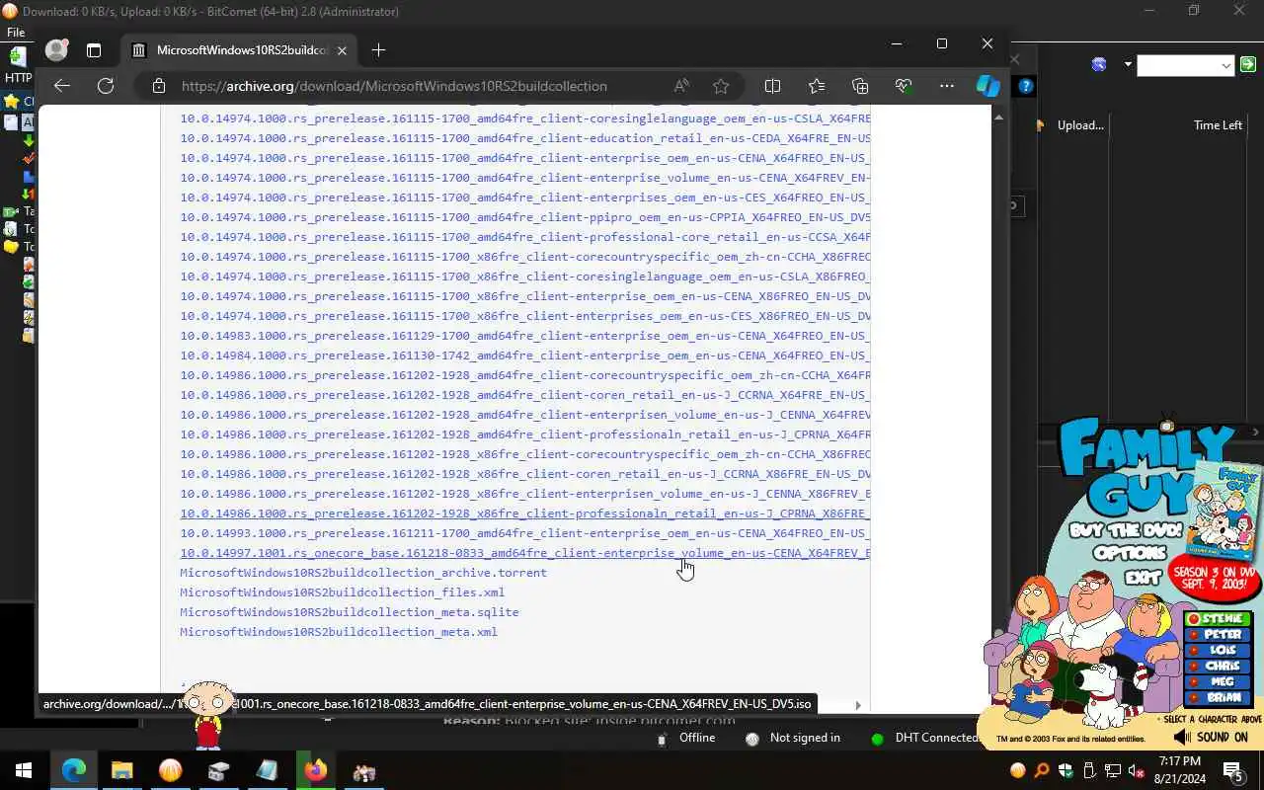Screen dimensions: 1264x790
Task: Open File menu in BitComet
Action: point(16,33)
